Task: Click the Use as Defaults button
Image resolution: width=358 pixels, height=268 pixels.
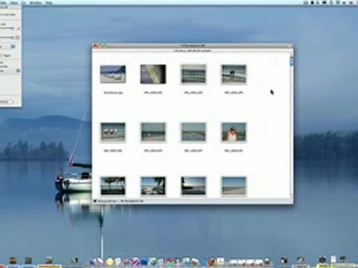Action: point(6,102)
